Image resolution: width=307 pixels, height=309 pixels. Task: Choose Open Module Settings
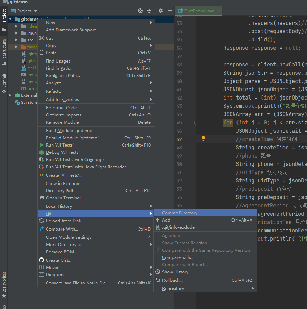point(96,237)
